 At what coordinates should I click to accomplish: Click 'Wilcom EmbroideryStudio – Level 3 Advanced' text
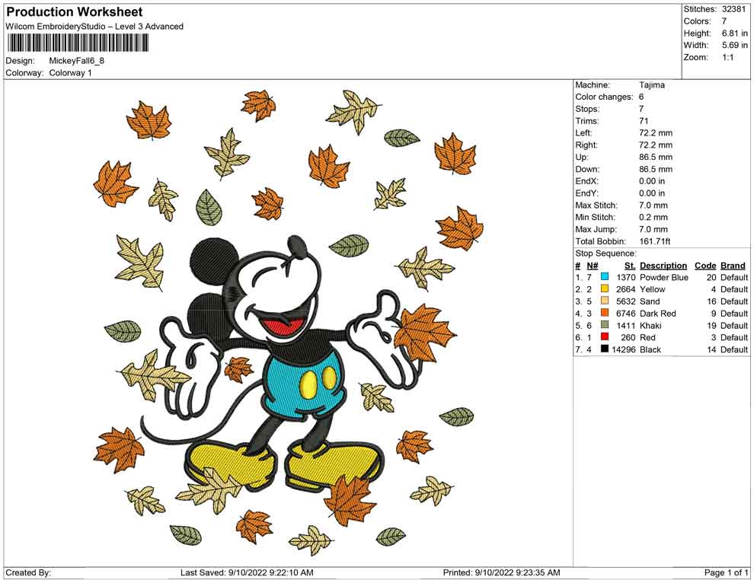(x=94, y=27)
